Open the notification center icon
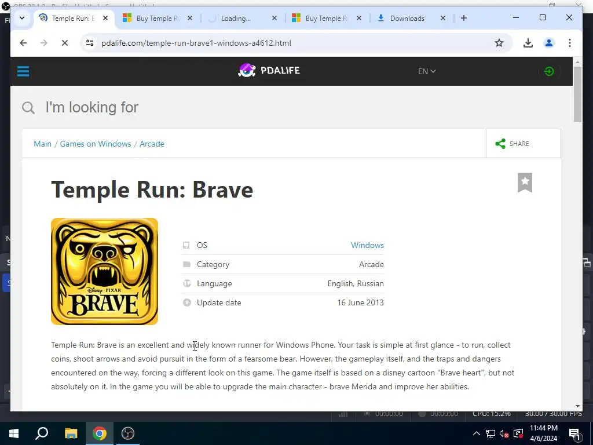 (x=574, y=433)
